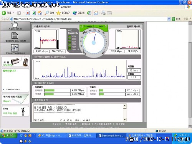Viewport: 192px width, 144px height.
Task: Click the company intro footer link
Action: point(86,124)
